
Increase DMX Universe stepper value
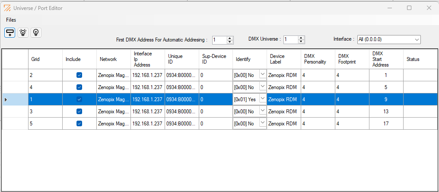(301, 38)
